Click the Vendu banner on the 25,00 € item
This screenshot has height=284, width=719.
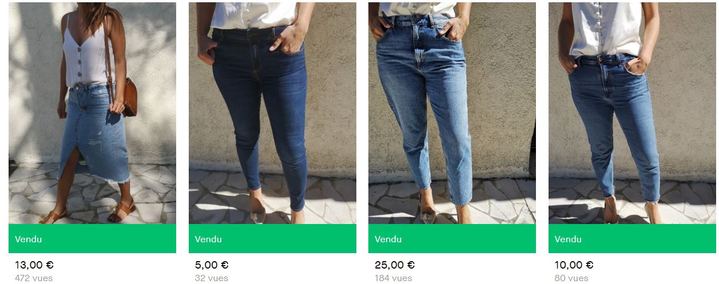(x=452, y=239)
